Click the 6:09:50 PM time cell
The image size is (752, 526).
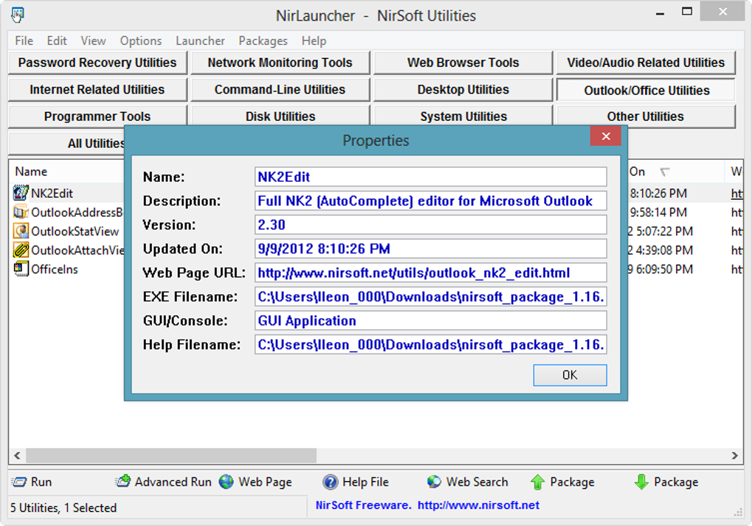click(664, 269)
